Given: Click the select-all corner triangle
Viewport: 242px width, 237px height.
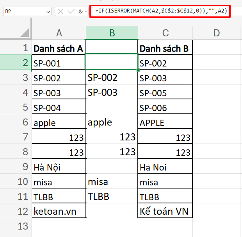Looking at the screenshot, I should [x=25, y=32].
